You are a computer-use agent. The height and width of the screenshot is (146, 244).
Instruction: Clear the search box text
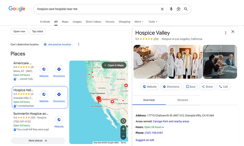(162, 9)
